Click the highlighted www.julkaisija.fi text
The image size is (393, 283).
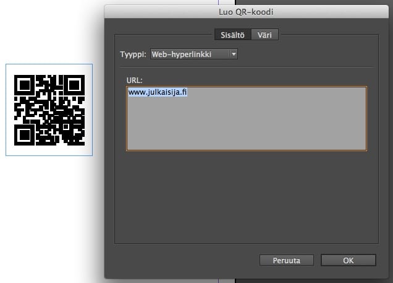point(158,92)
